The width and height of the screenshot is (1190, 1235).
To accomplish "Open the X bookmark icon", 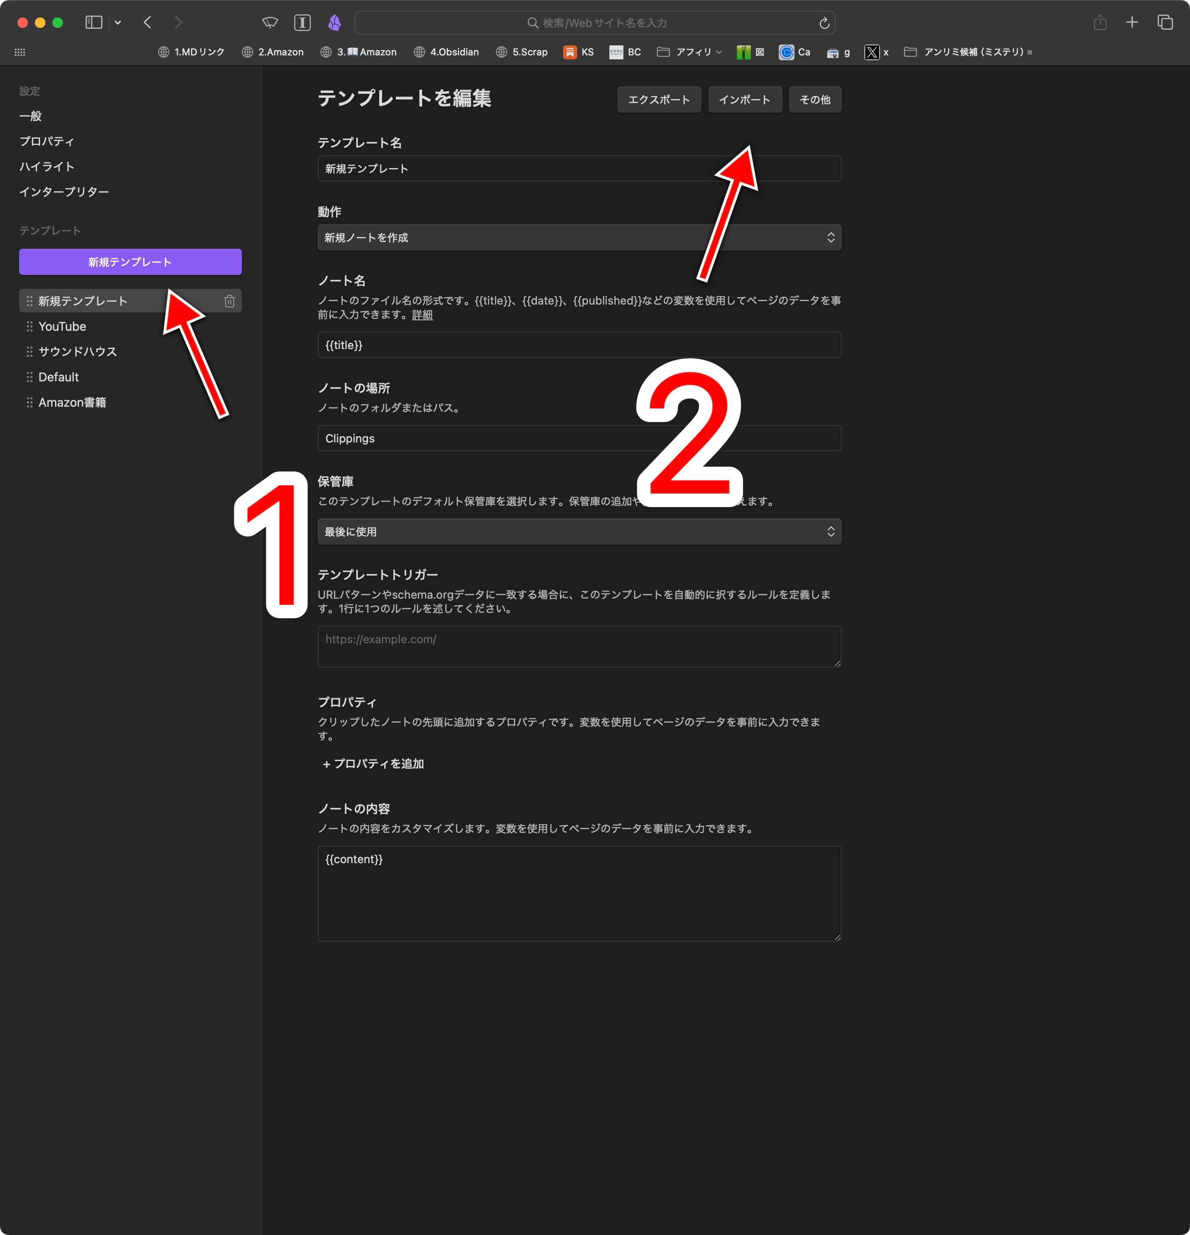I will tap(877, 52).
